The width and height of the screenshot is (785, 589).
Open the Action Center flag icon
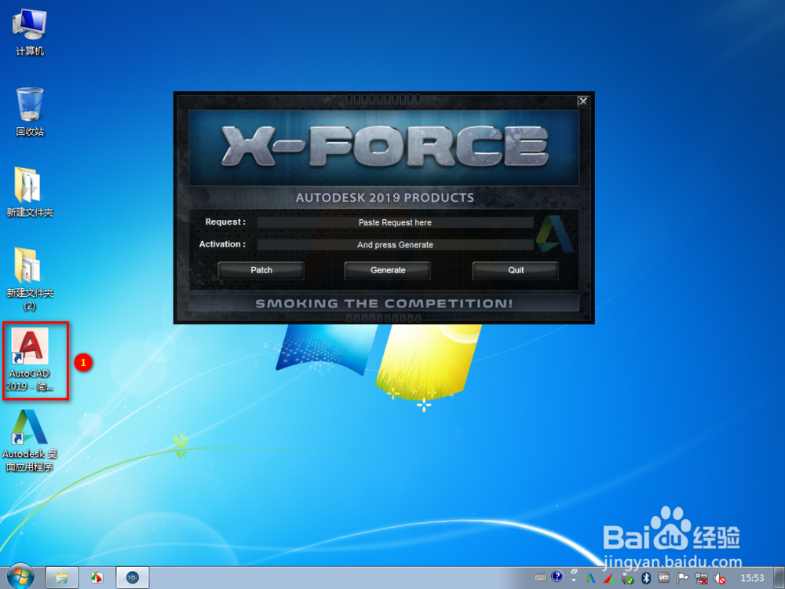coord(683,578)
